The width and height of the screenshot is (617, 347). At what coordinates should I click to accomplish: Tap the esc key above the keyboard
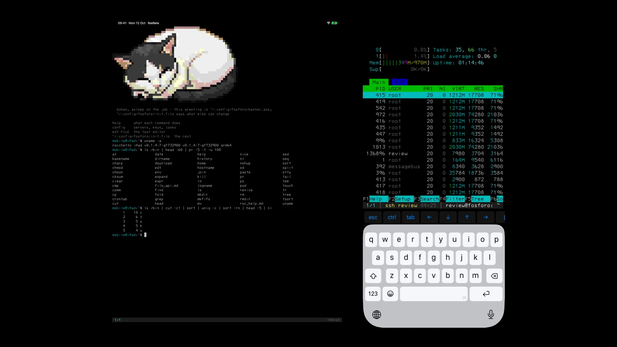pyautogui.click(x=373, y=217)
